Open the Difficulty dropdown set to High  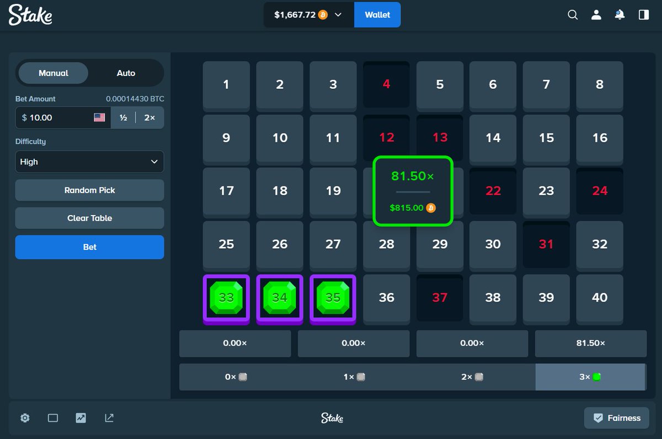tap(89, 162)
